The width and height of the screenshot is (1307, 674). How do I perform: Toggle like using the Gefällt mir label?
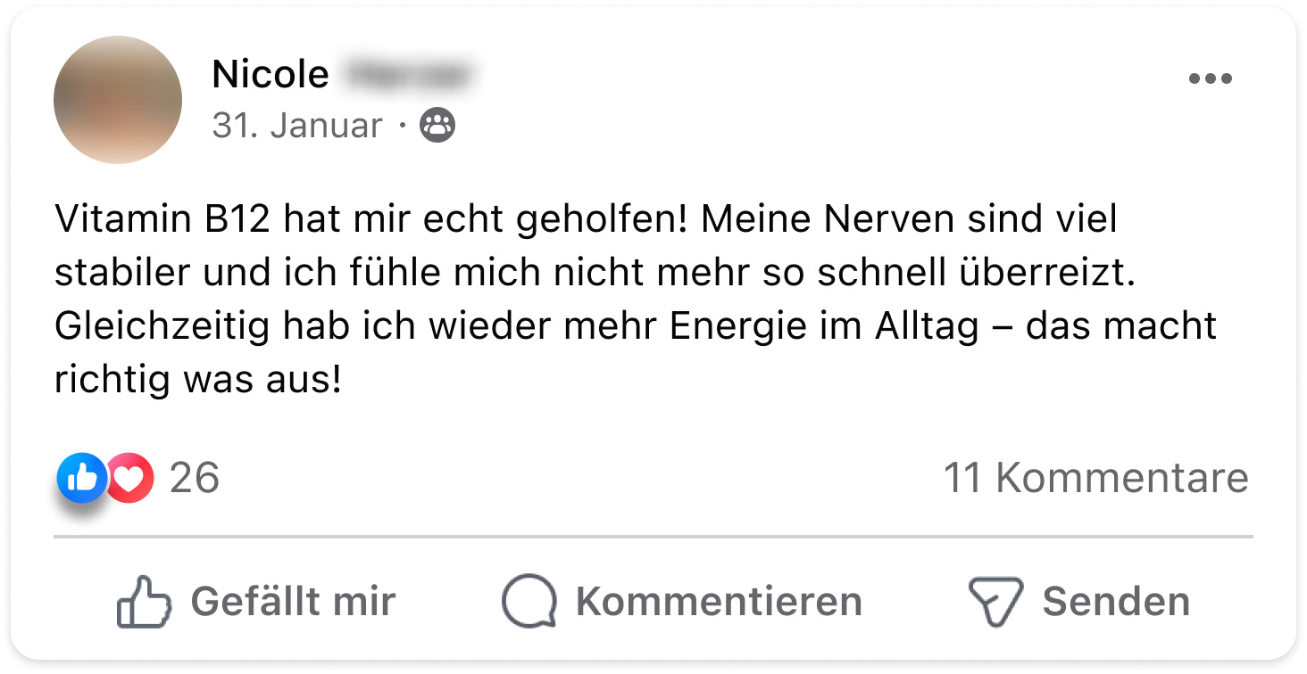[x=293, y=602]
